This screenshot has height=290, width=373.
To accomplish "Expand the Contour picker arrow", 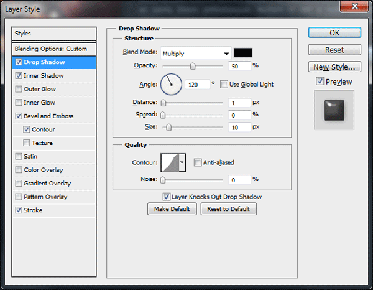I will click(x=182, y=162).
